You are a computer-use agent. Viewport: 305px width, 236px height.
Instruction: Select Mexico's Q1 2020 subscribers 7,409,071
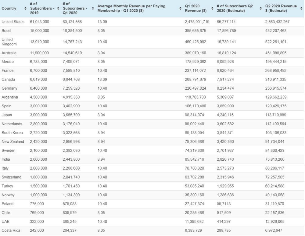pos(72,62)
